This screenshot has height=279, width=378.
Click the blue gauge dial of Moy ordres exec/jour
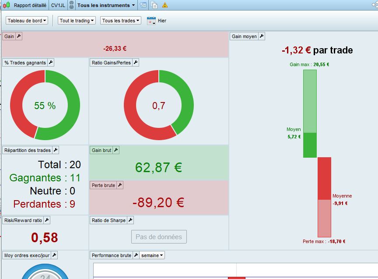(x=45, y=272)
